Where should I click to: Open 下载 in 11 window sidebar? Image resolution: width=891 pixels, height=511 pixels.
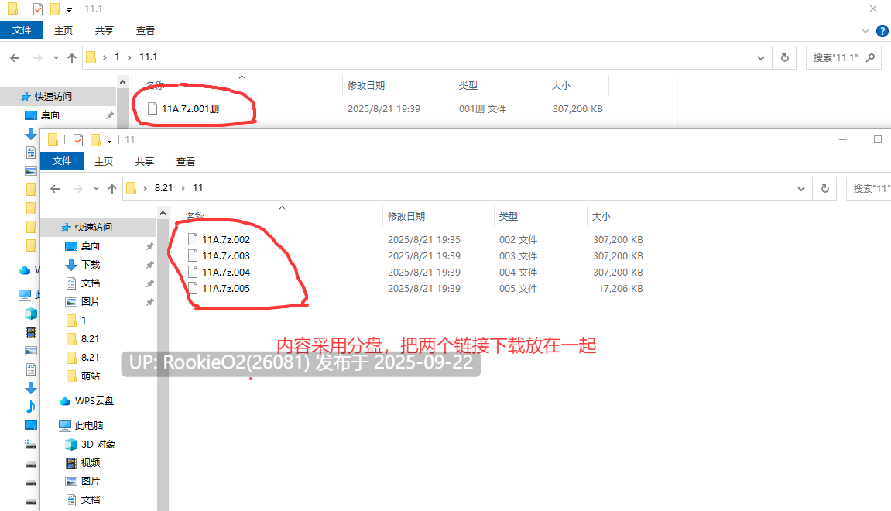click(x=91, y=264)
